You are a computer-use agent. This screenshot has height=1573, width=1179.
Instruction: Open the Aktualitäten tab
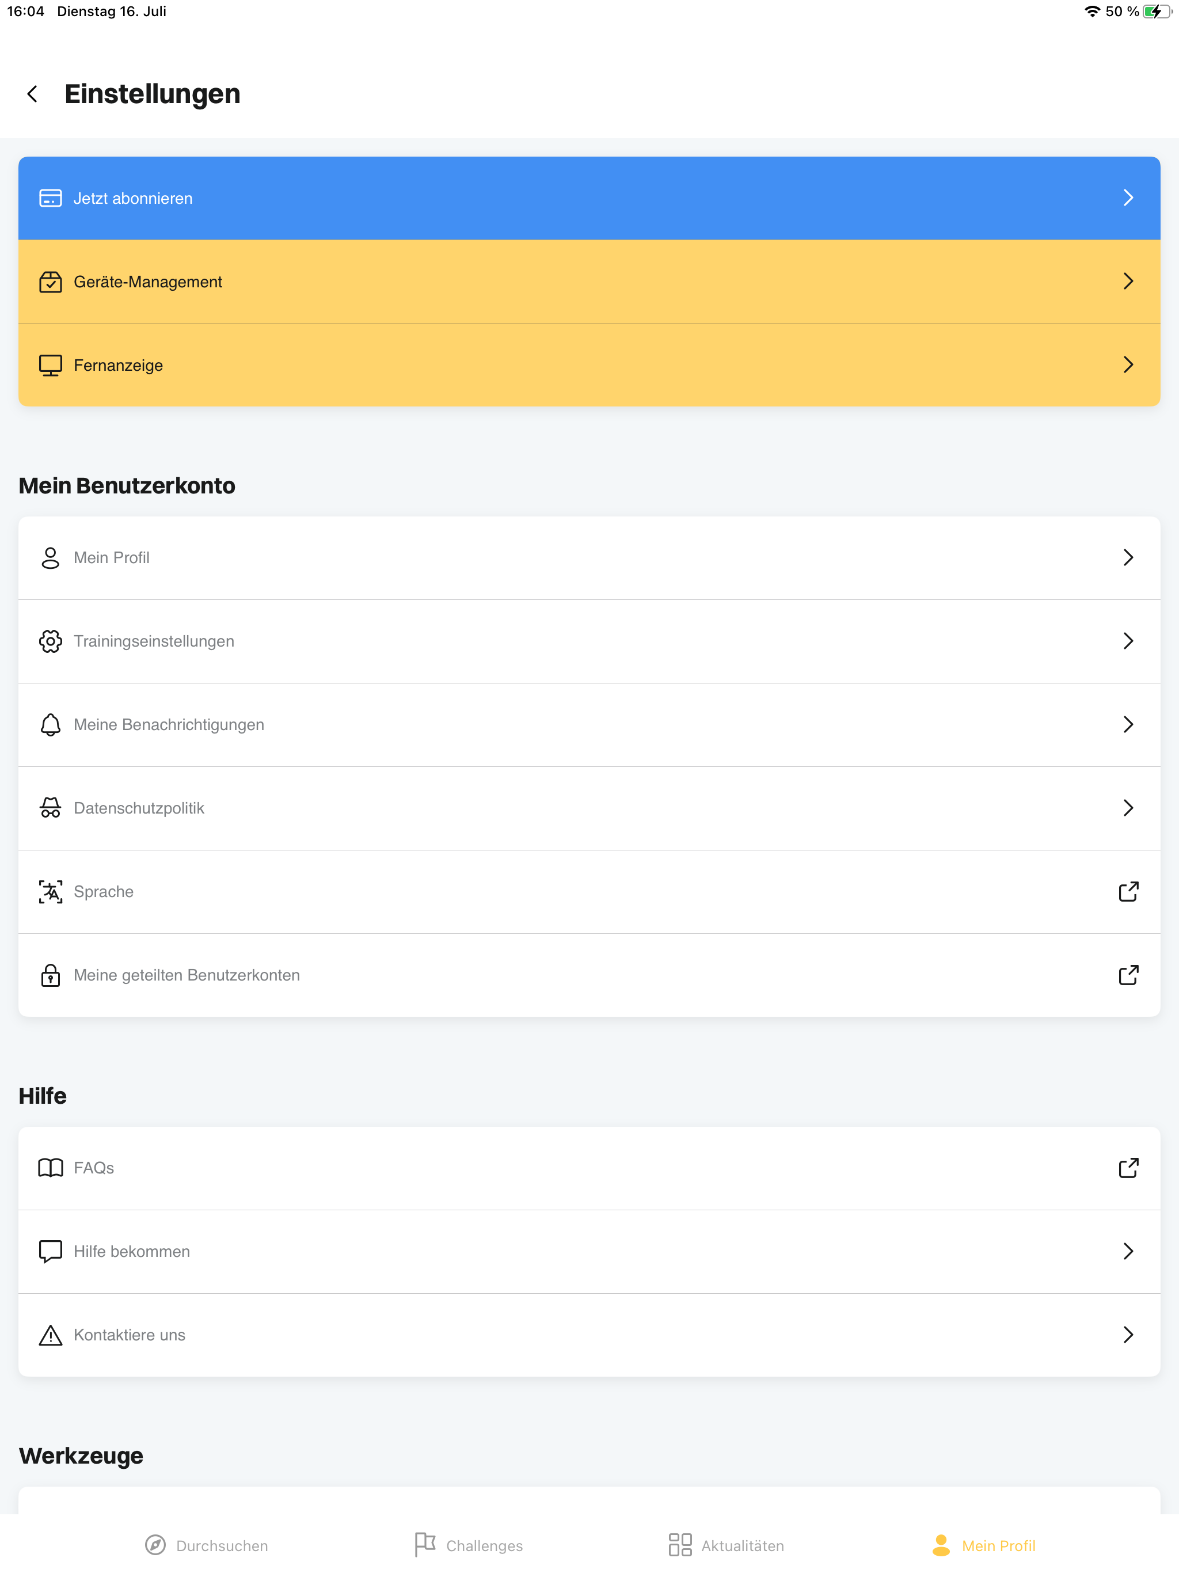click(x=726, y=1545)
